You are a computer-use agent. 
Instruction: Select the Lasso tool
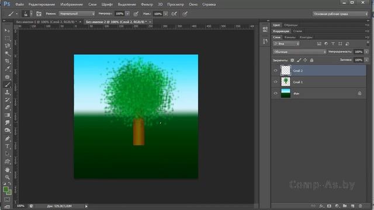tap(7, 45)
